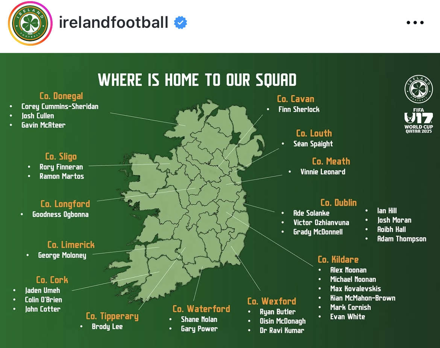
Task: Click the player name Finn Sherlock
Action: [x=299, y=109]
